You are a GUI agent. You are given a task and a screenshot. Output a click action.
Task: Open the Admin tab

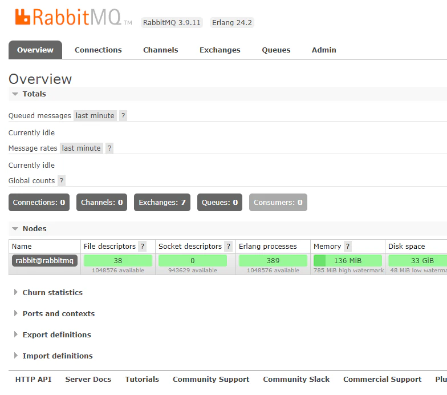pos(324,50)
